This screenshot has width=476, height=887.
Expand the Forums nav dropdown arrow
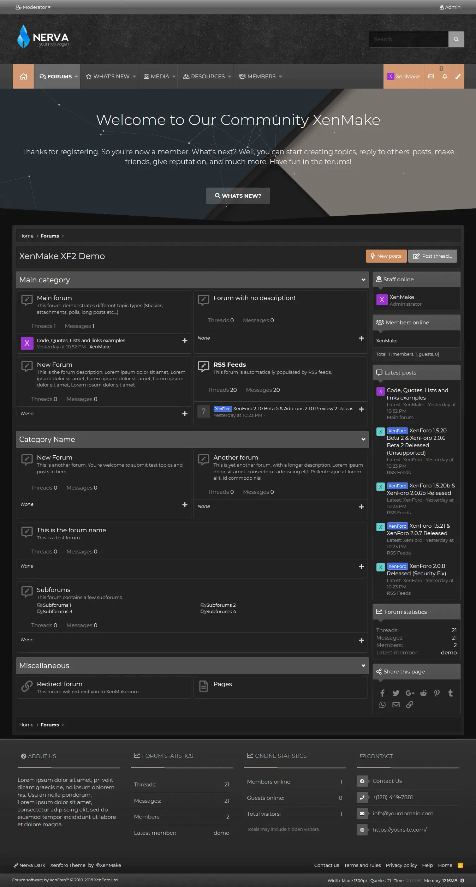click(x=76, y=77)
